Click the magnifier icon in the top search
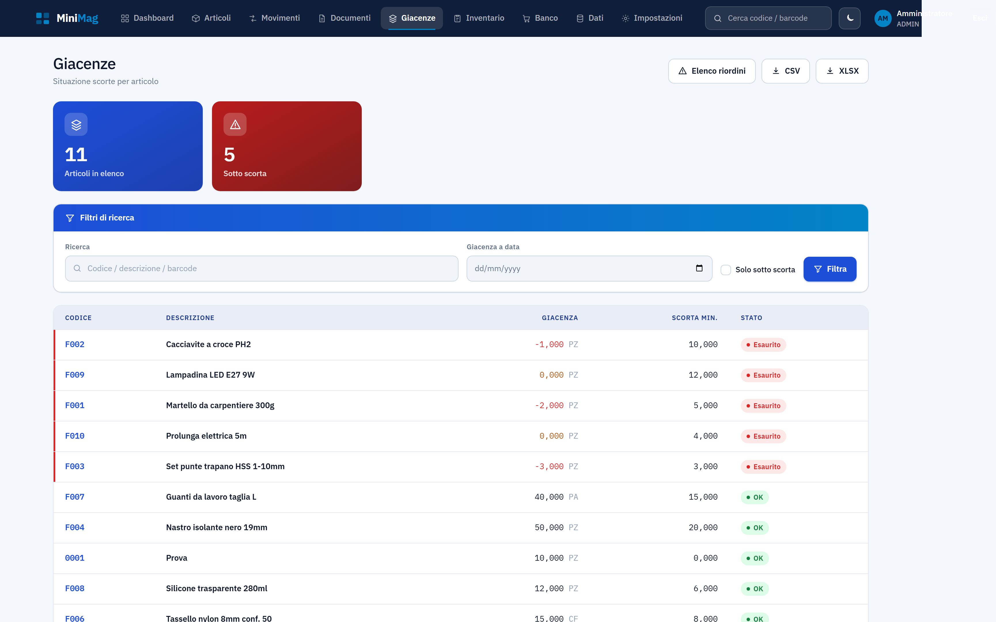The width and height of the screenshot is (996, 622). tap(717, 18)
